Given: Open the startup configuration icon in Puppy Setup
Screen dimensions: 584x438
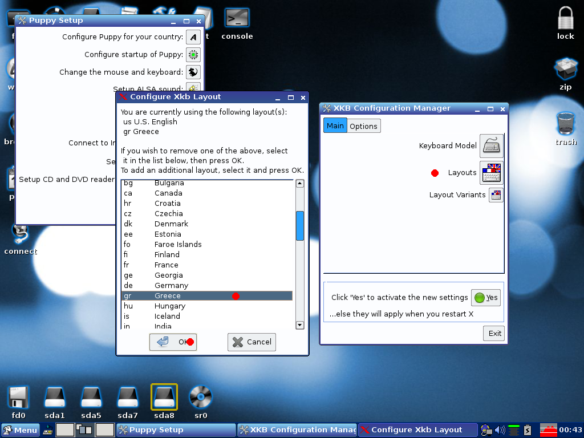Looking at the screenshot, I should coord(193,55).
